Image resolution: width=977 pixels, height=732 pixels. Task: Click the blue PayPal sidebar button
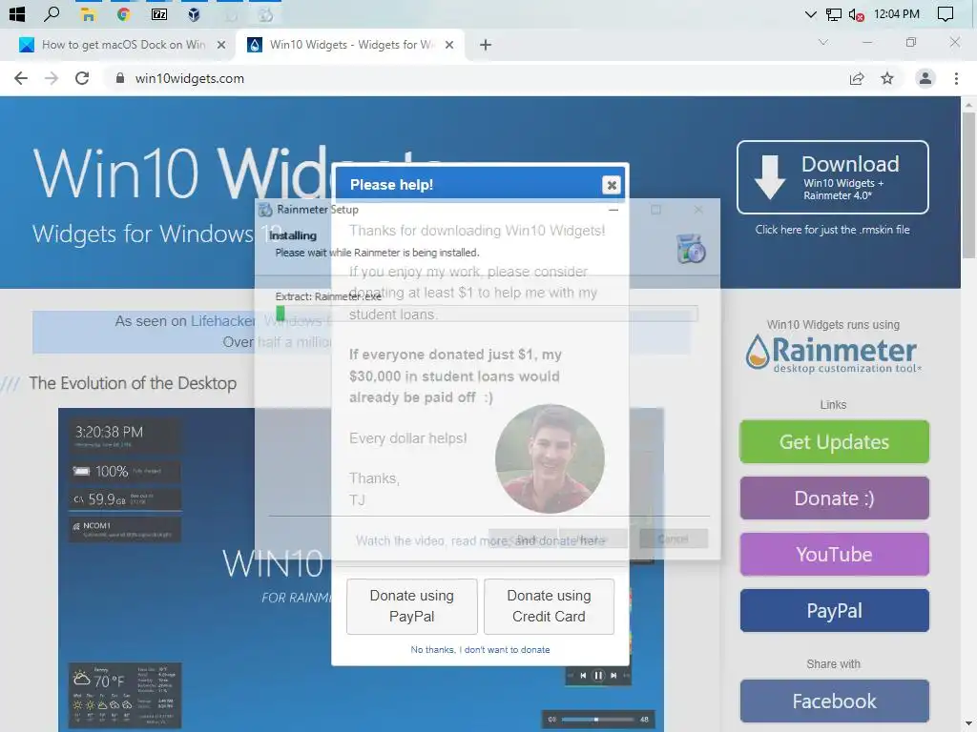click(x=834, y=611)
